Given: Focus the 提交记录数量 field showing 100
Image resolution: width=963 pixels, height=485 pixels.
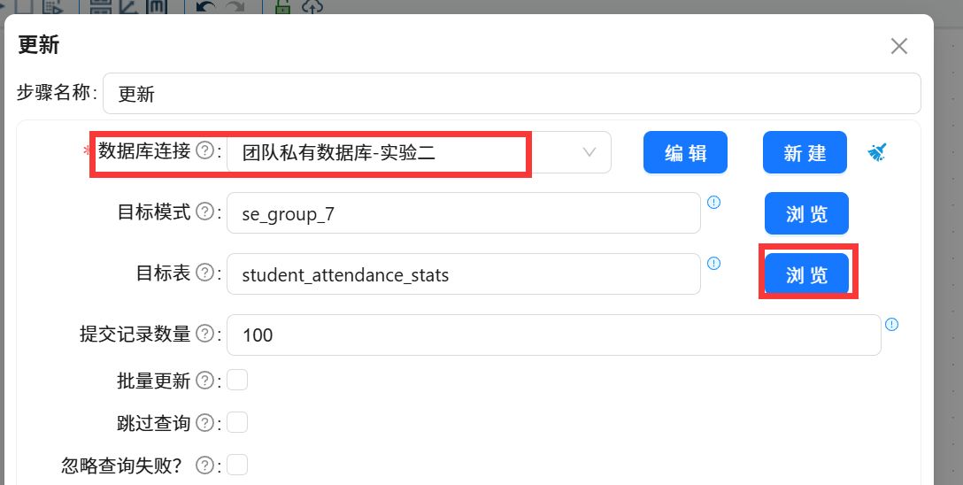Looking at the screenshot, I should 554,335.
